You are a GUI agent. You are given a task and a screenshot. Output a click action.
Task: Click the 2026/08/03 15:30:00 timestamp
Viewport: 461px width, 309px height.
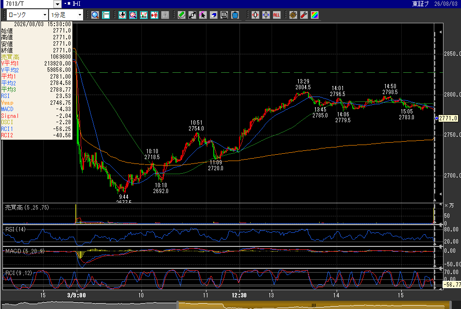[43, 24]
